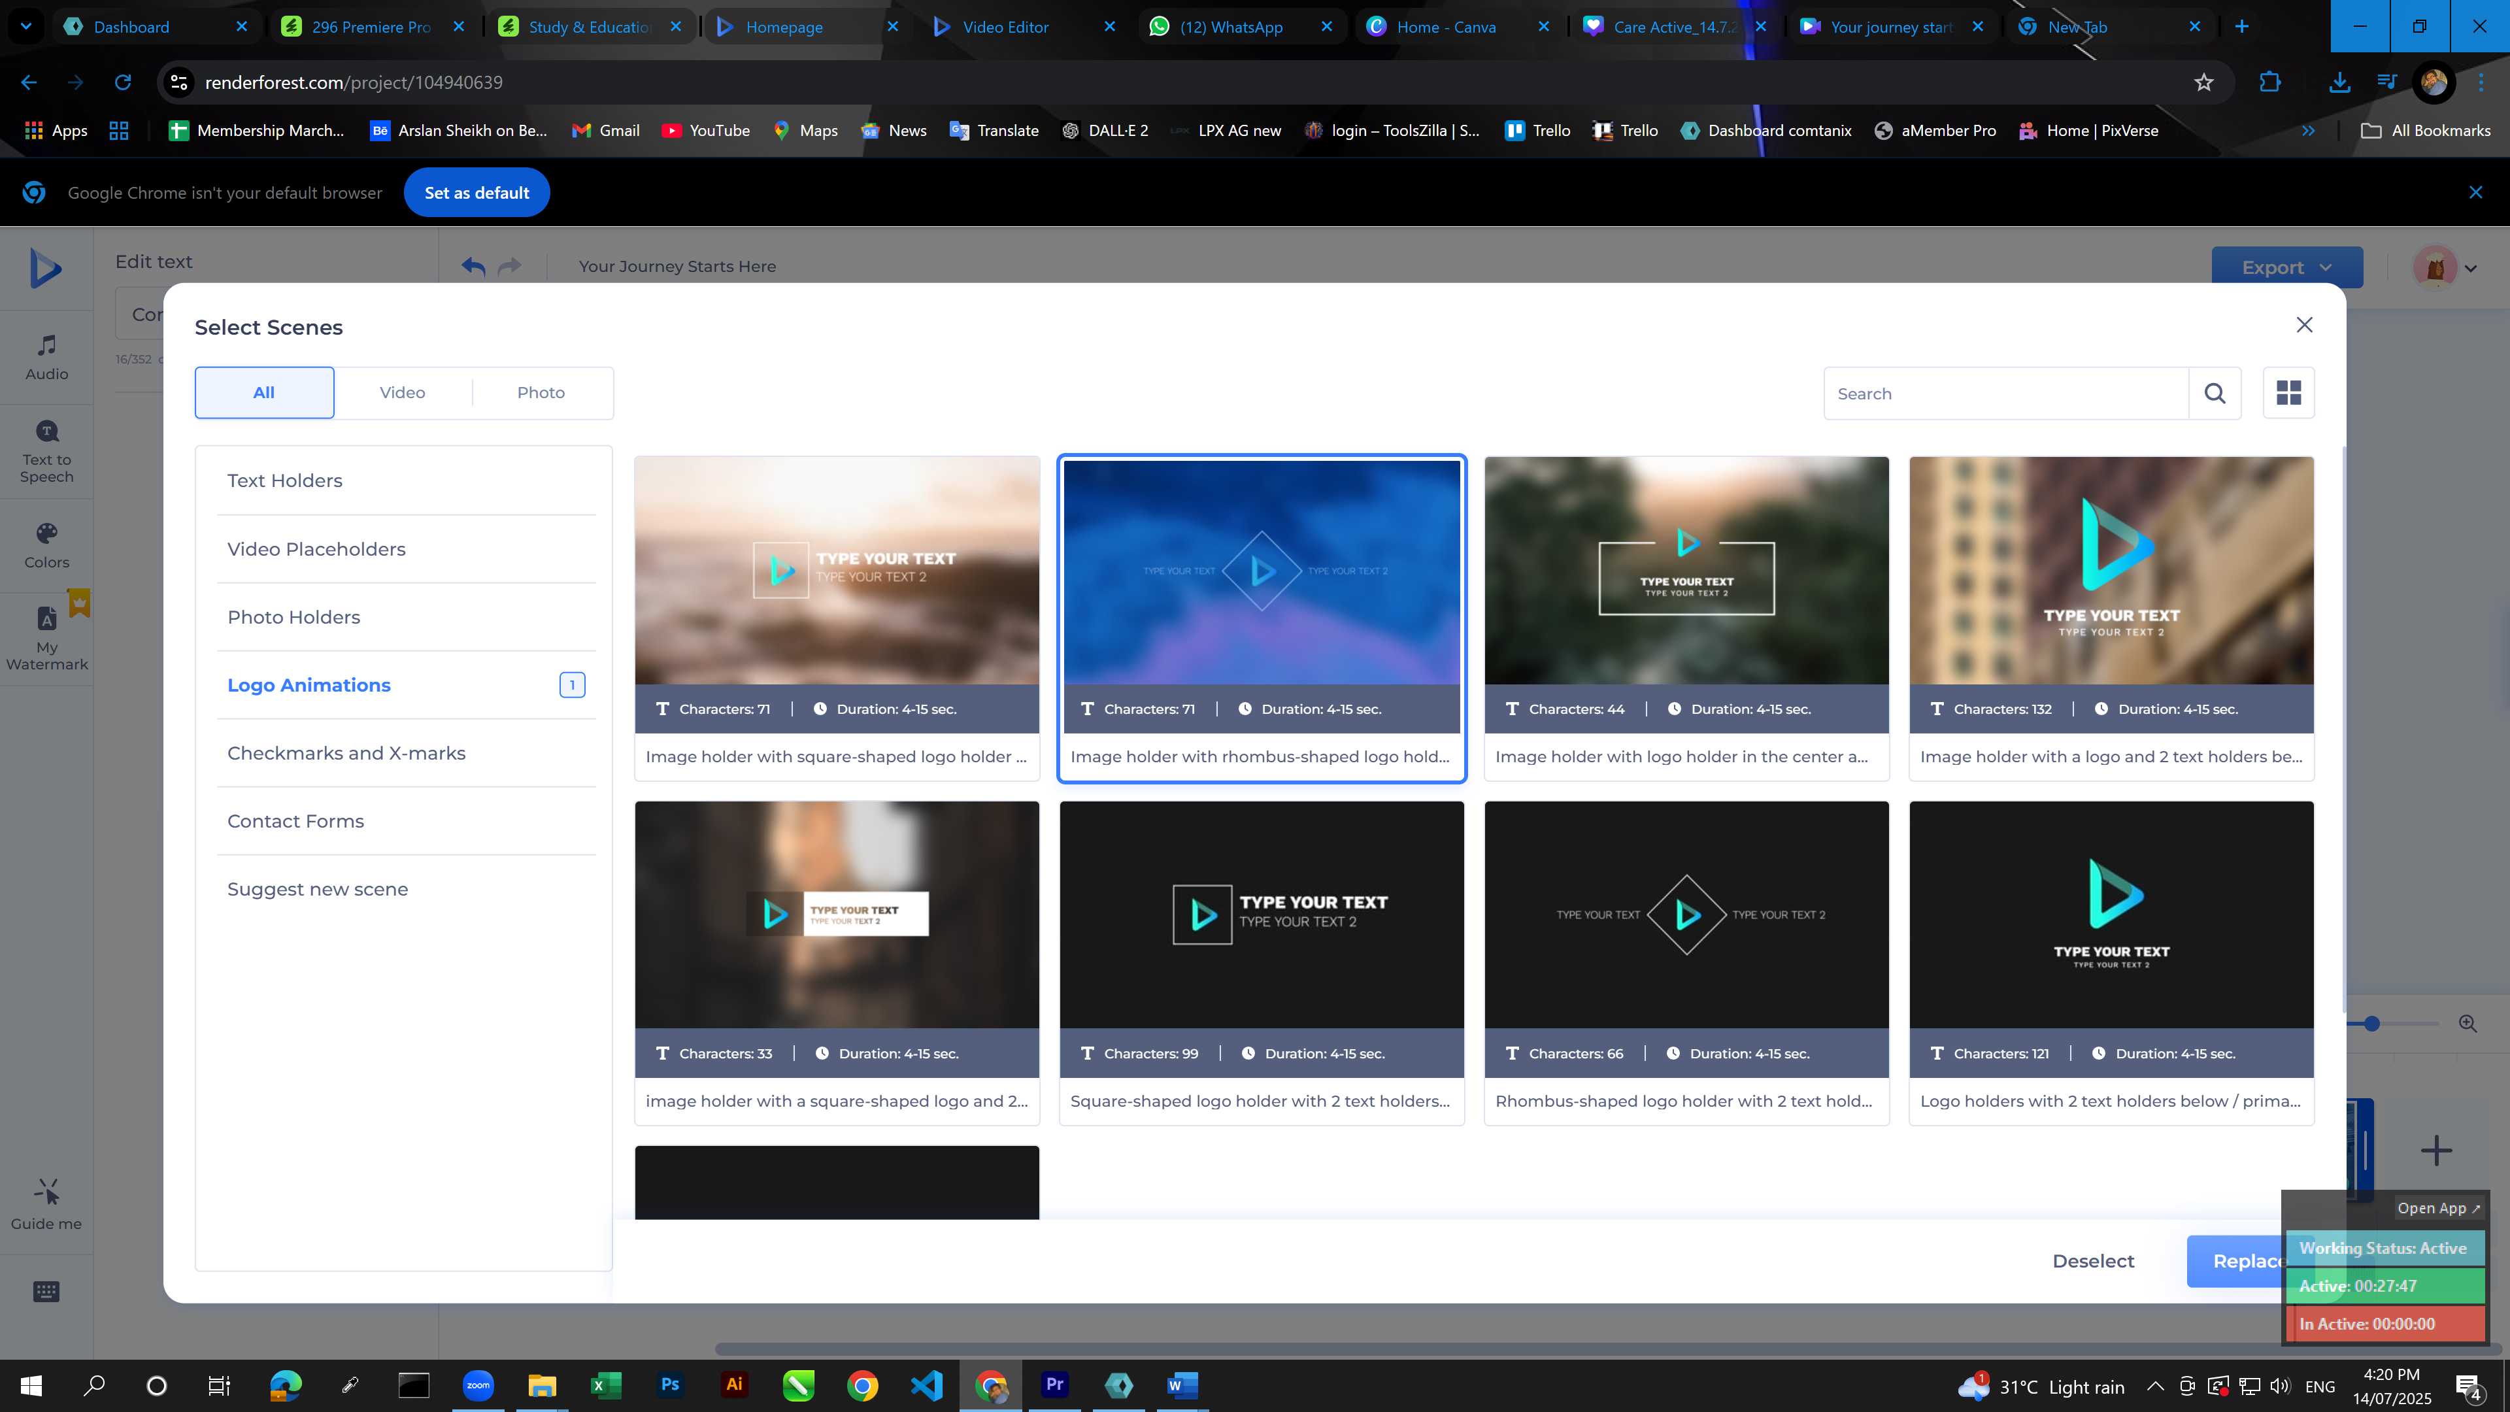Open Premiere Pro from the taskbar
2510x1412 pixels.
coord(1054,1385)
